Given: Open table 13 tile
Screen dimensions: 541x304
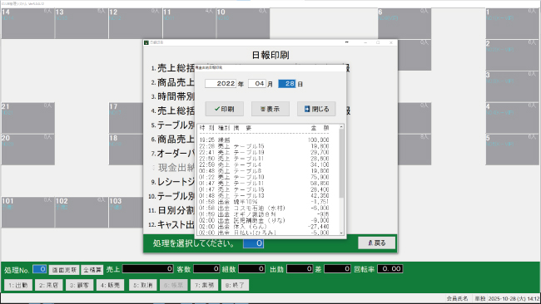Looking at the screenshot, I should [x=82, y=23].
